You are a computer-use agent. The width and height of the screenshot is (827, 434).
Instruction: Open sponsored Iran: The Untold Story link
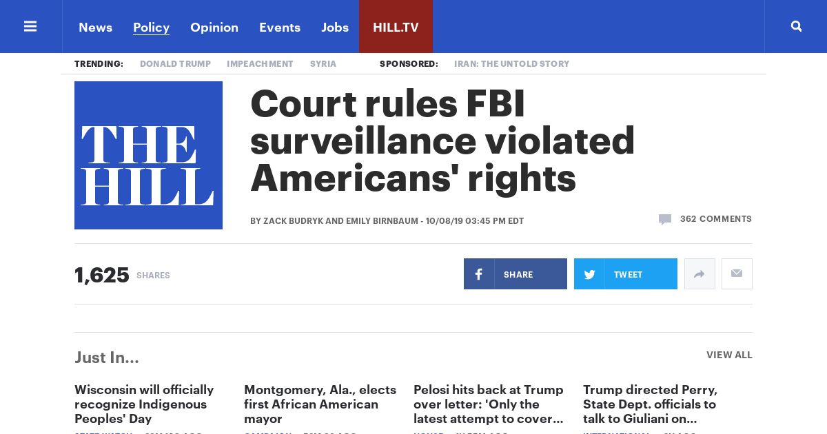pyautogui.click(x=511, y=64)
